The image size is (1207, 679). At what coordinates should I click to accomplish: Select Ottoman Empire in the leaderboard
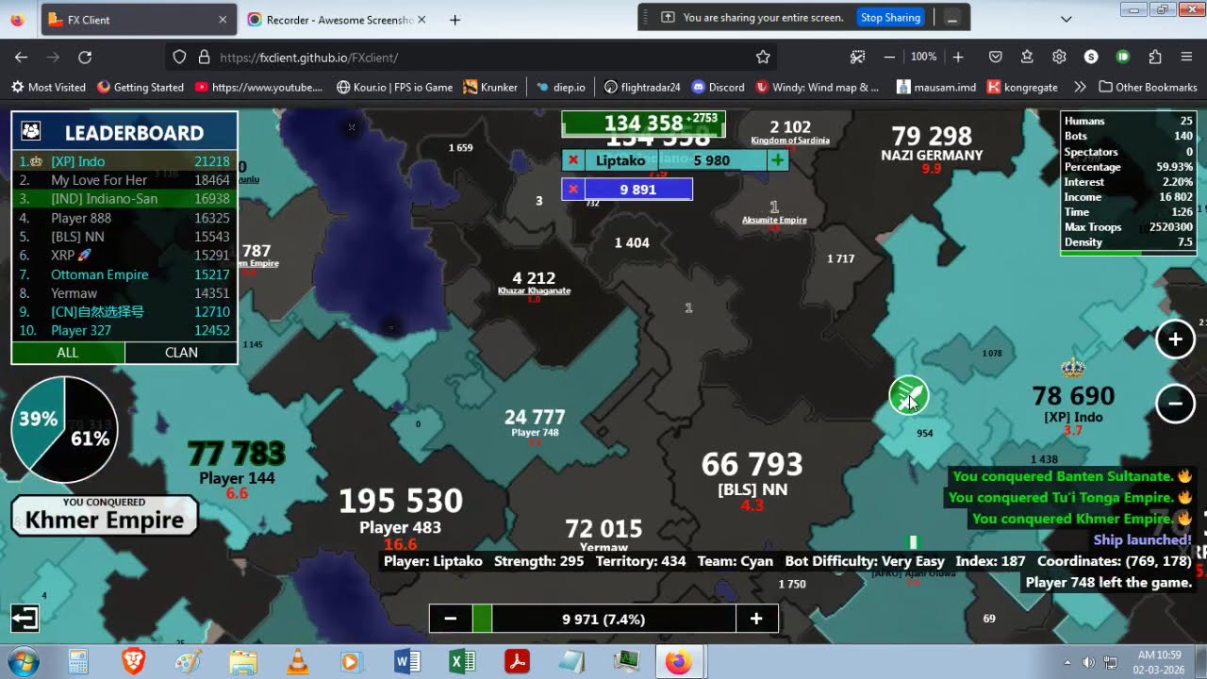pos(124,274)
